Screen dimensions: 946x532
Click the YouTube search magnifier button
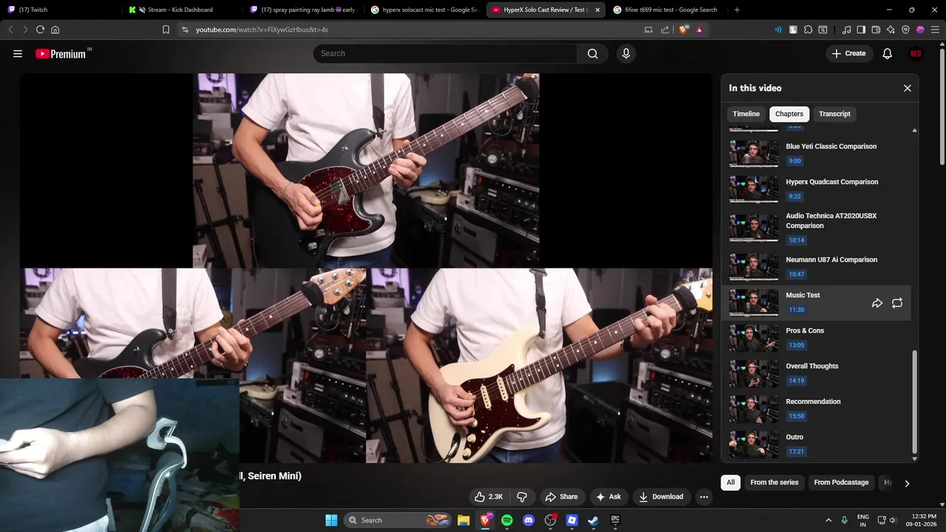(593, 53)
